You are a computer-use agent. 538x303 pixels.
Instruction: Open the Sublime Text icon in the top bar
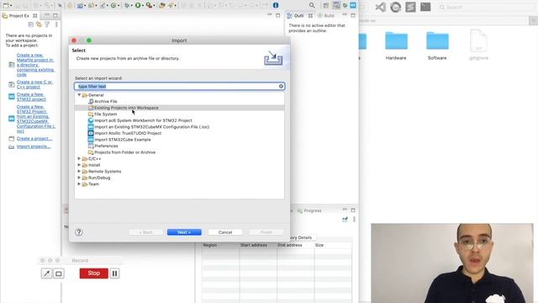pyautogui.click(x=410, y=7)
